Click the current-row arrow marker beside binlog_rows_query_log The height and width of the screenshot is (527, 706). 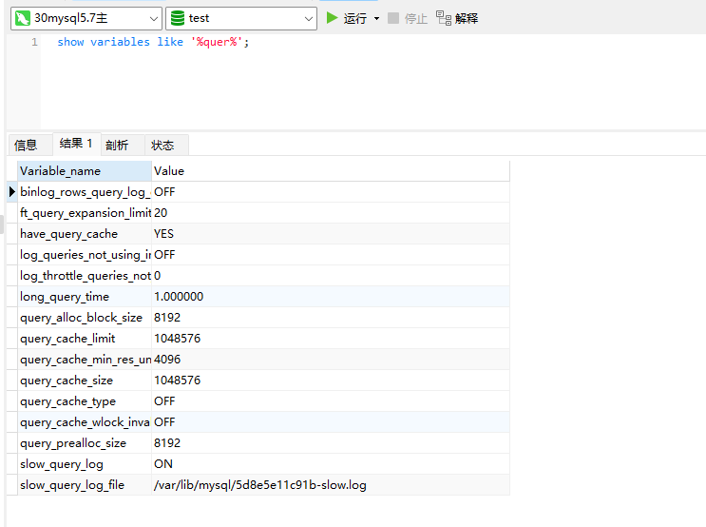click(12, 192)
